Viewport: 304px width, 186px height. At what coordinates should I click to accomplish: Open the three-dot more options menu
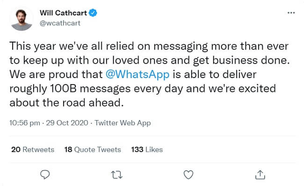click(291, 13)
